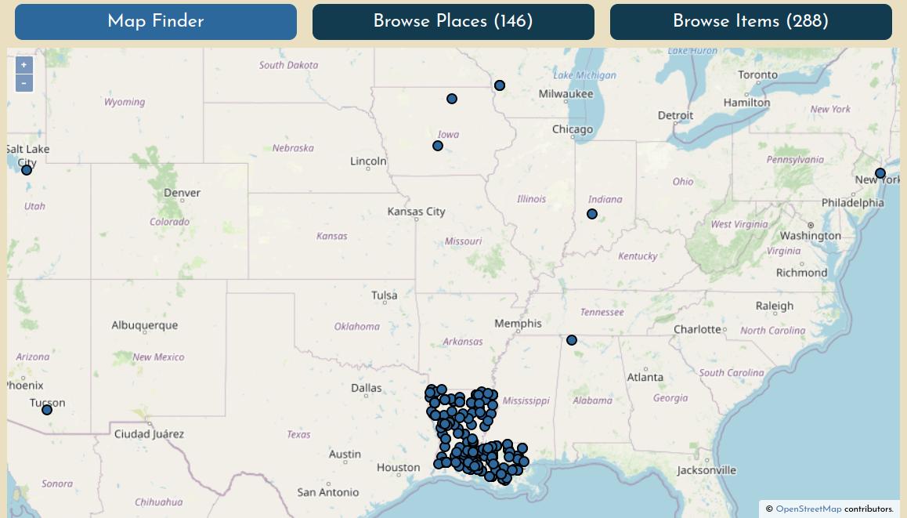Click the Houston city label on map
Viewport: 907px width, 518px height.
398,468
